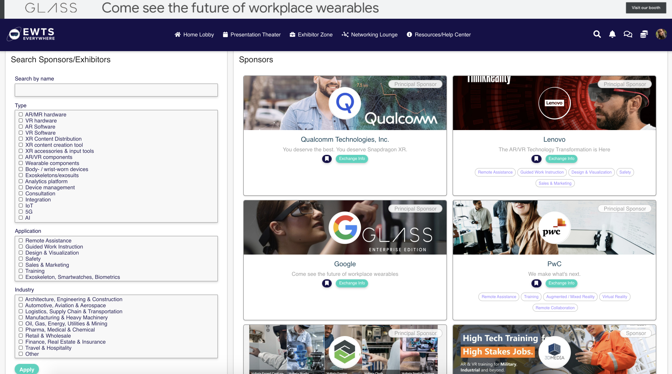Viewport: 672px width, 374px height.
Task: Click Exchange Info for Lenovo
Action: point(561,159)
